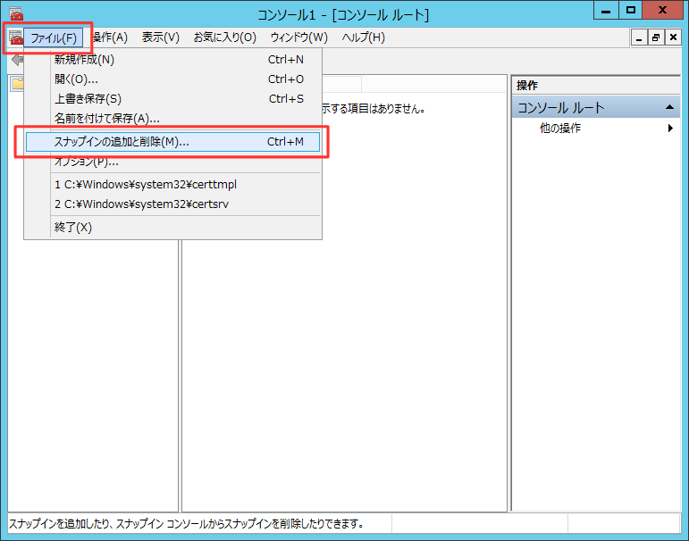Viewport: 689px width, 541px height.
Task: Click the MMC console icon in title bar
Action: coord(16,13)
